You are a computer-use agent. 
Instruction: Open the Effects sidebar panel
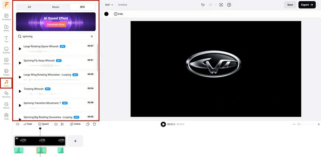coord(6,106)
